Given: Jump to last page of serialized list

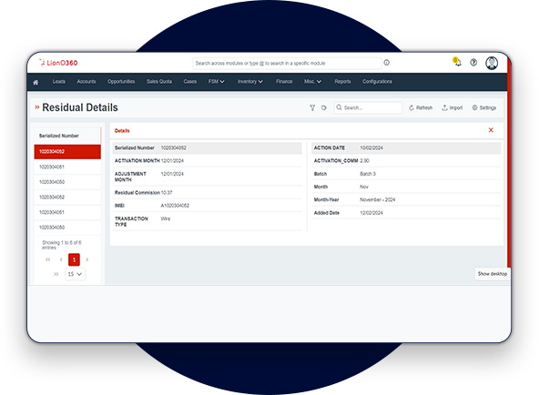Looking at the screenshot, I should 56,274.
